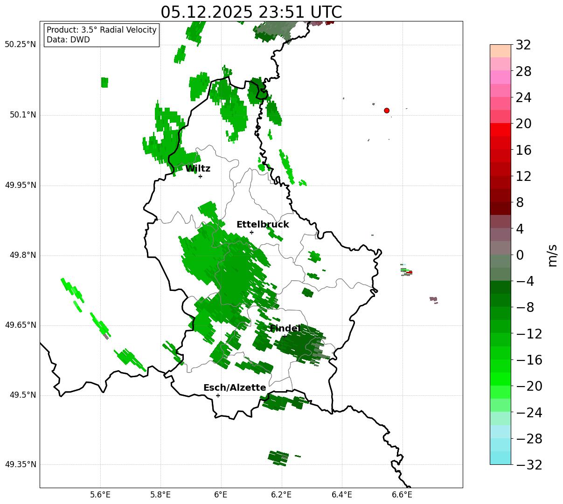
Task: Click the 28 colorbar tick label
Action: click(523, 71)
